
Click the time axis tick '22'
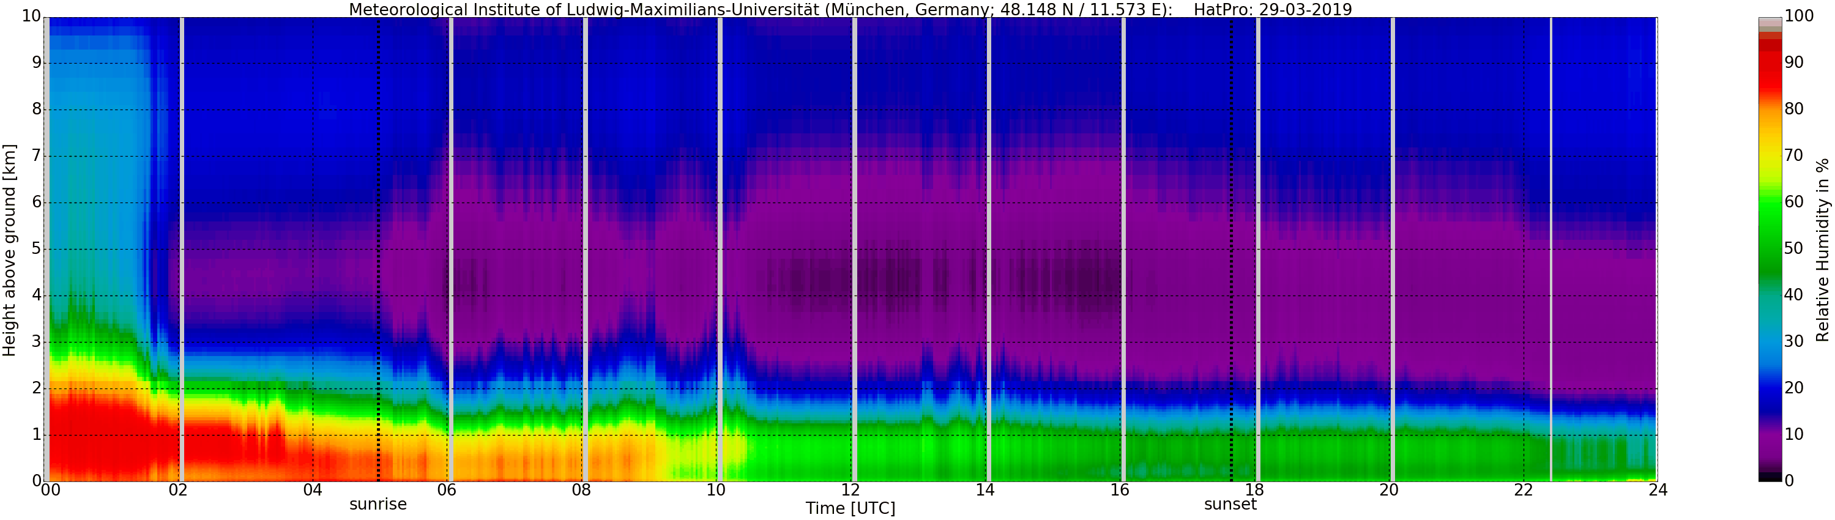point(1523,490)
